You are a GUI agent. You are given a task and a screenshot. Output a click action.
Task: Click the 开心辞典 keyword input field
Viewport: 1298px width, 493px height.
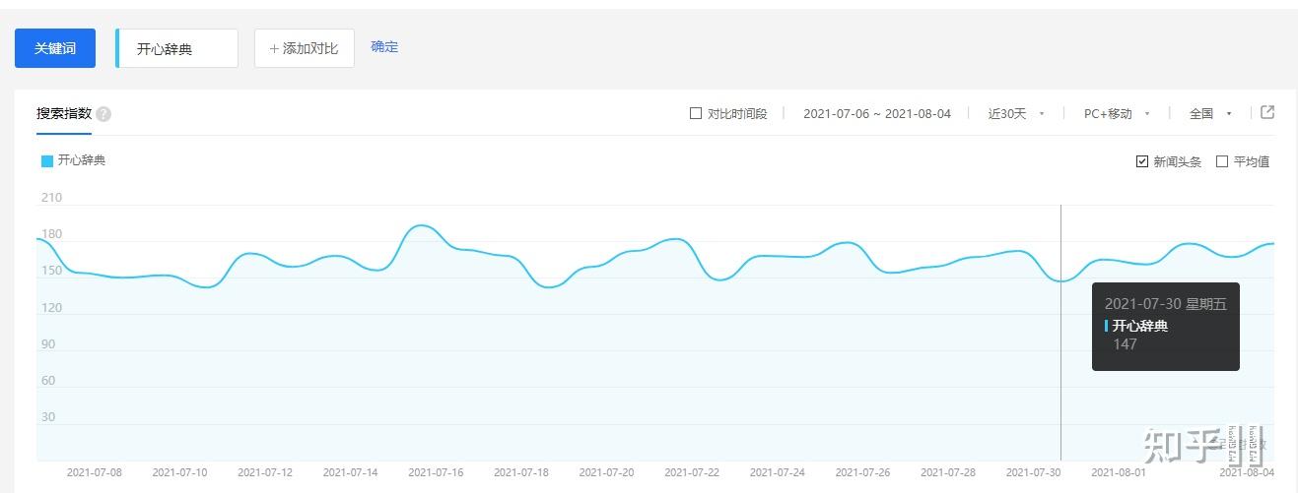(177, 48)
